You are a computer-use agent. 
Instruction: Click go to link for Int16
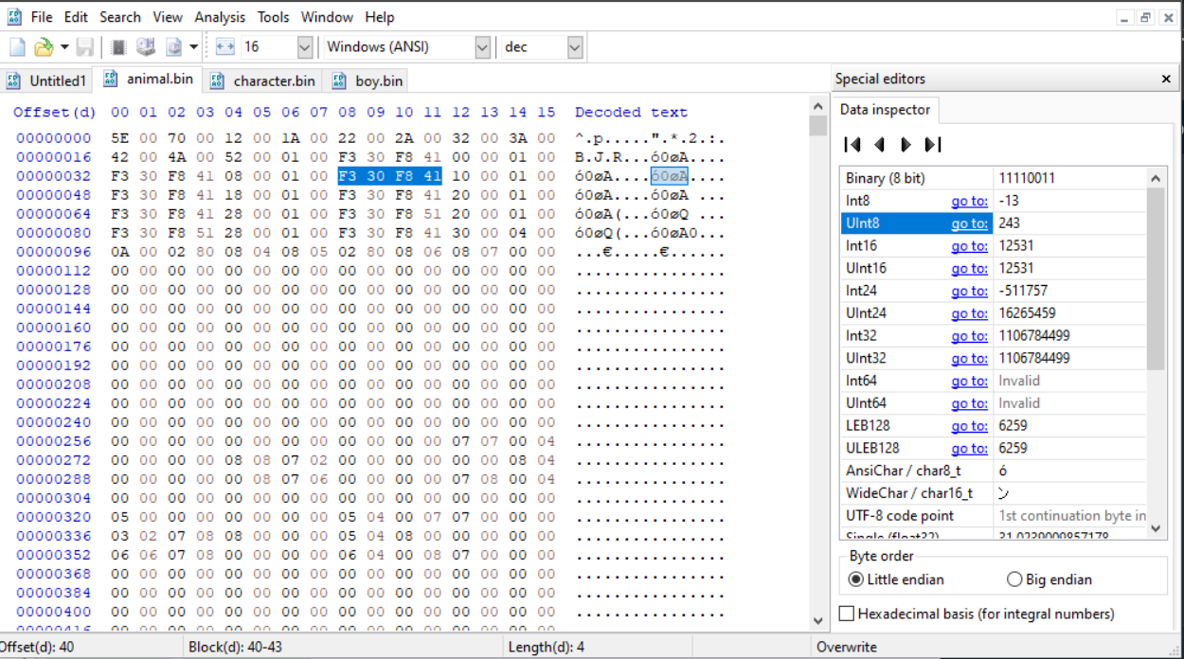point(969,246)
